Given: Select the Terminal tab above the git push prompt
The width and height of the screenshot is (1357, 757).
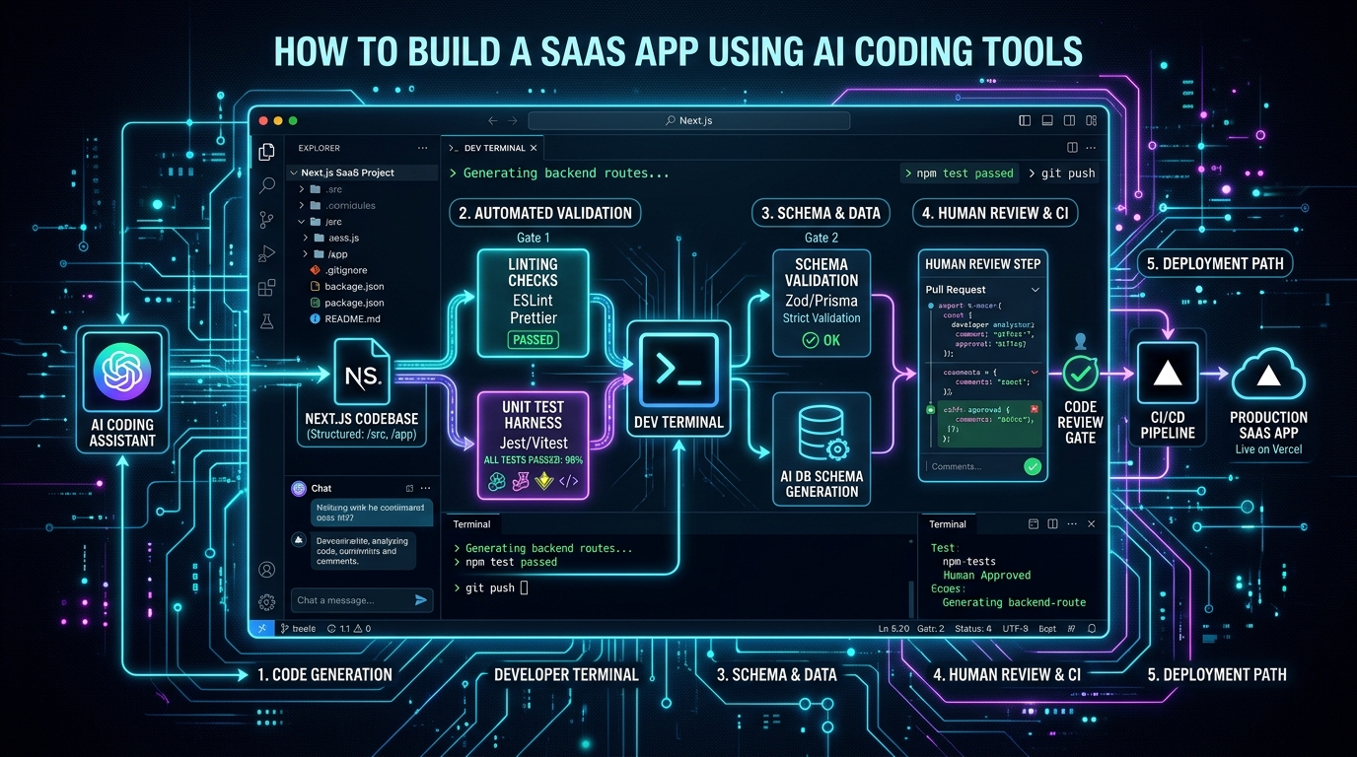Looking at the screenshot, I should (471, 524).
